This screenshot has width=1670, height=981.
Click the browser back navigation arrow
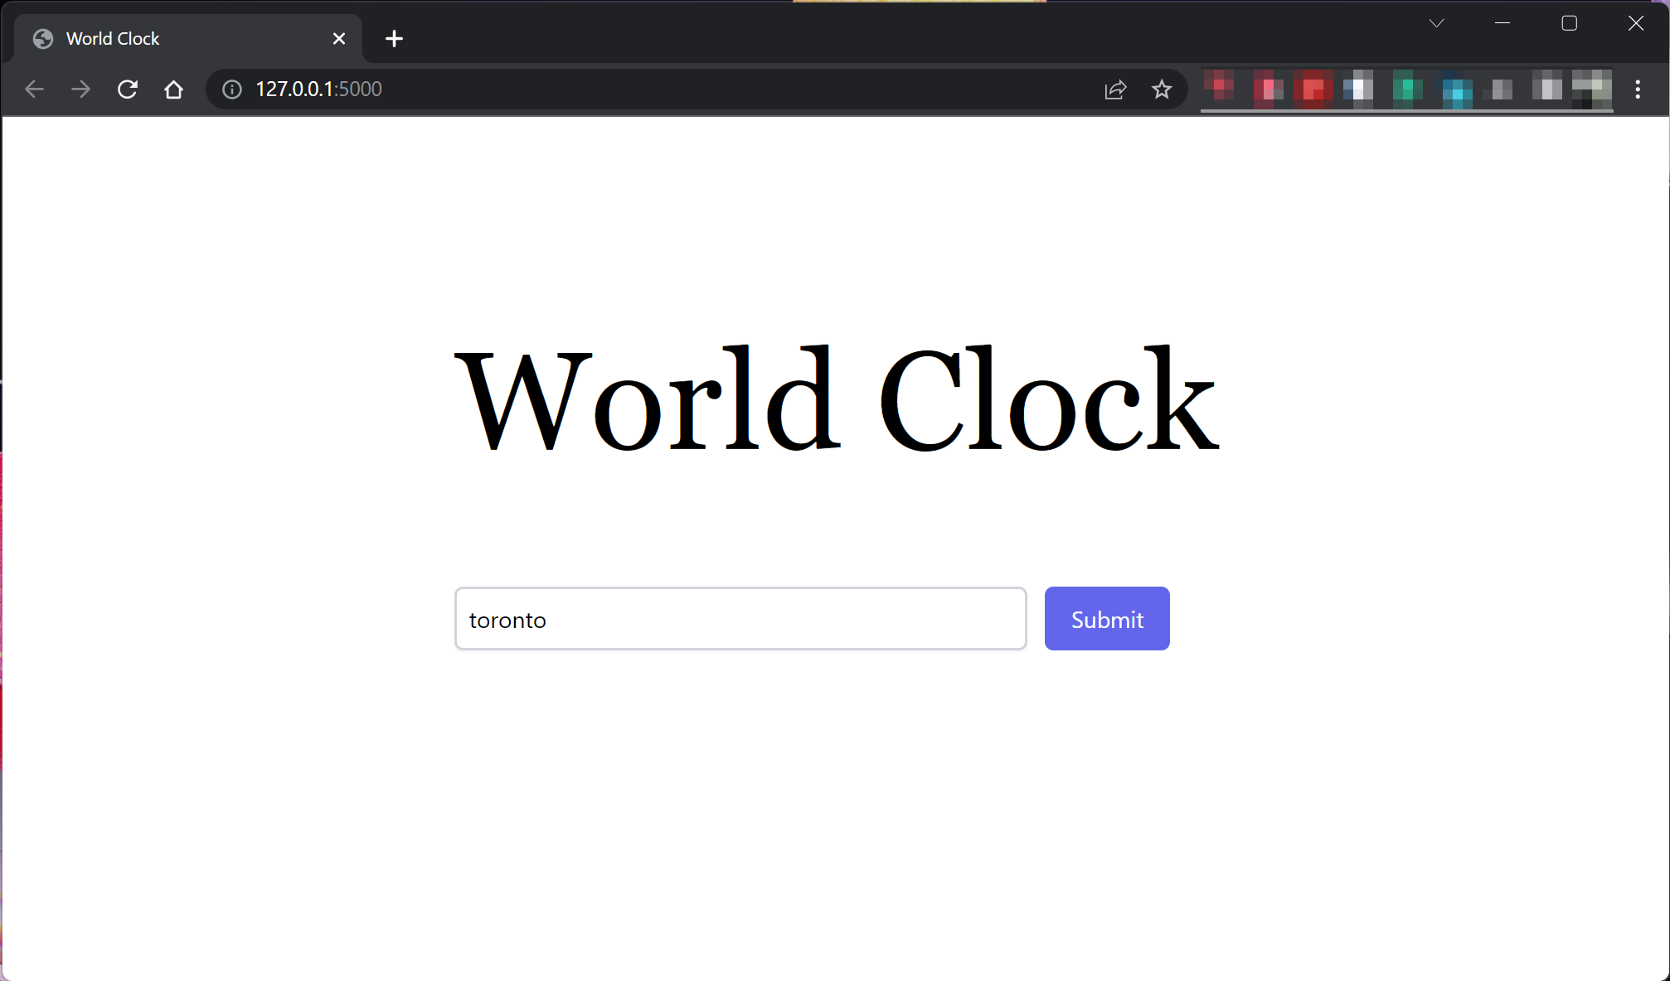[34, 89]
